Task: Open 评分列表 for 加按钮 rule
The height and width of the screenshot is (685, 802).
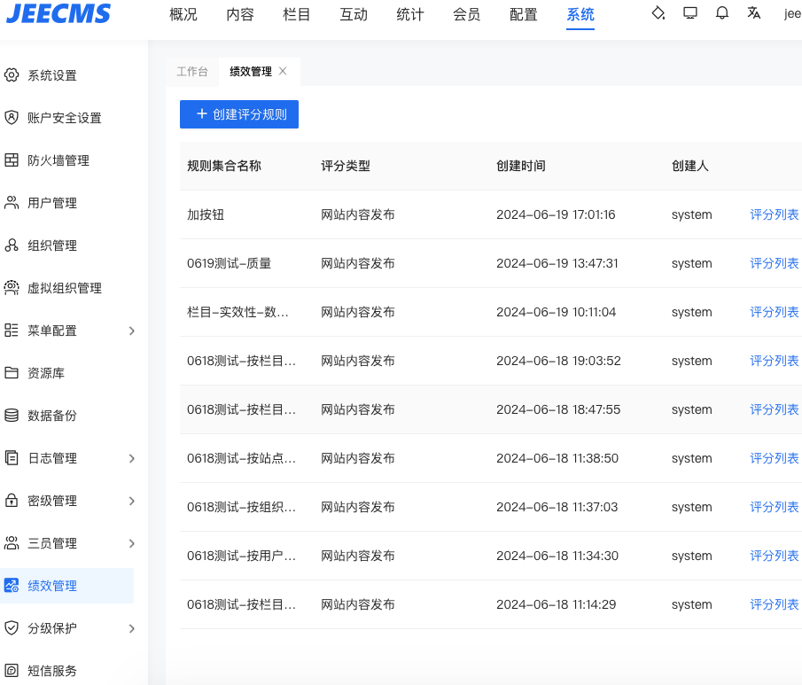Action: [x=775, y=214]
